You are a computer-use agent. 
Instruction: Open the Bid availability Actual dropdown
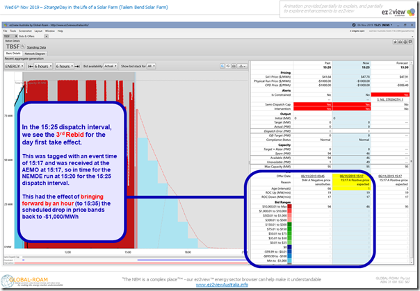click(x=111, y=66)
